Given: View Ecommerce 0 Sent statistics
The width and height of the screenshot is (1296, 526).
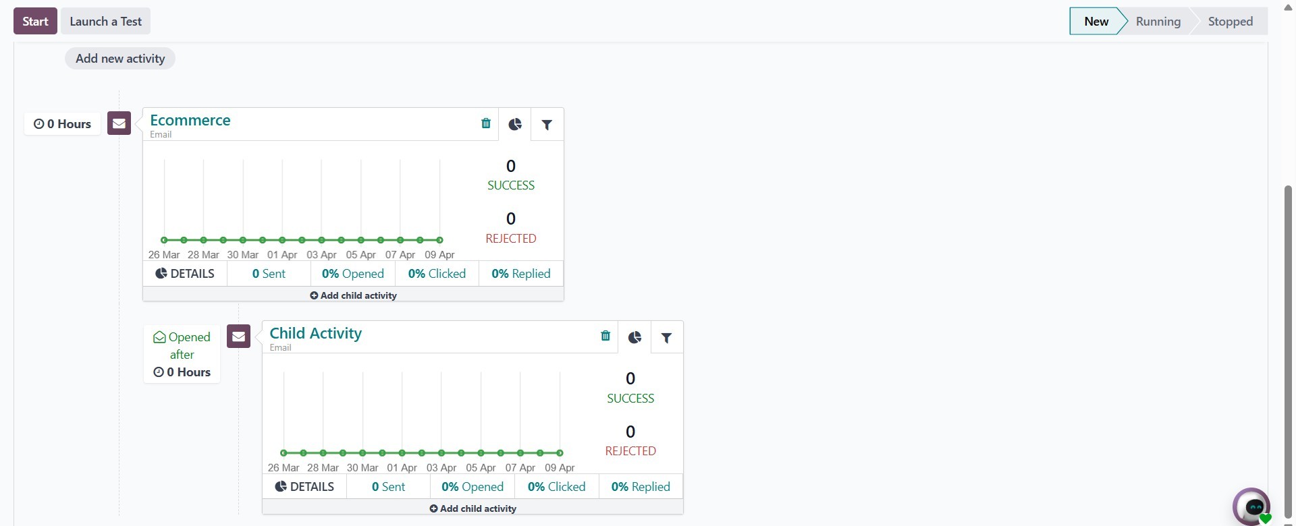Looking at the screenshot, I should pyautogui.click(x=269, y=274).
